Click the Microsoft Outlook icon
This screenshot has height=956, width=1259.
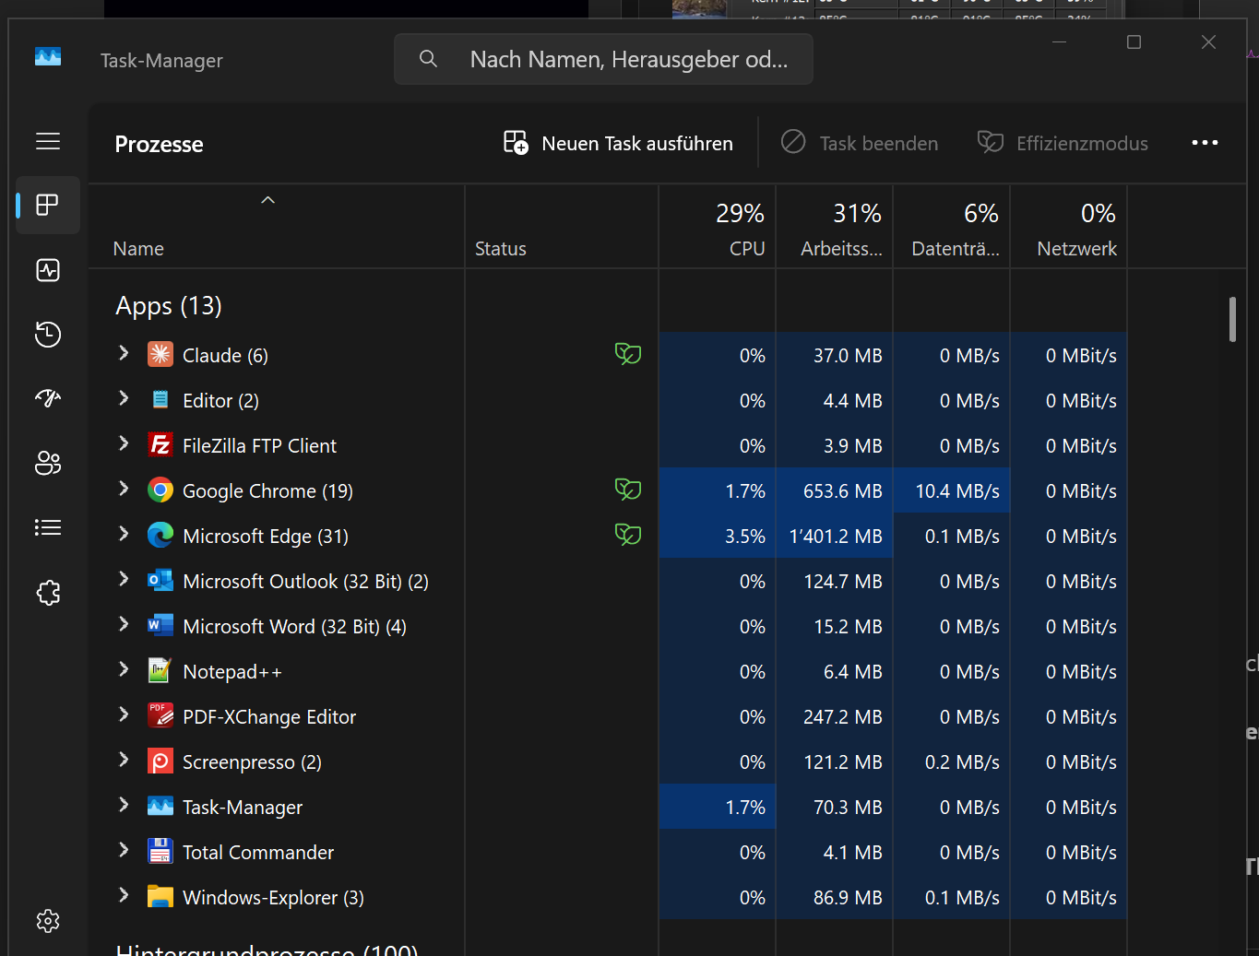pos(160,580)
